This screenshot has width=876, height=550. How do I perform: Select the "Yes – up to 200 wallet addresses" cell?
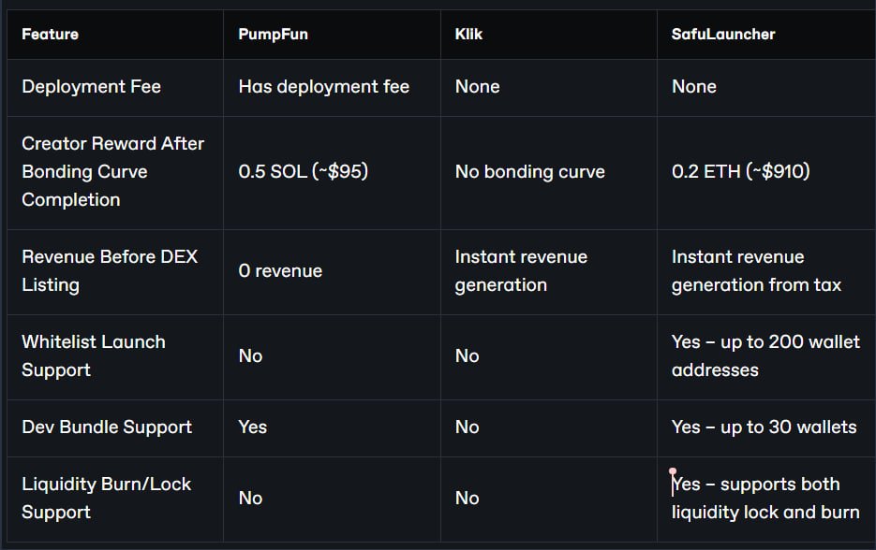point(765,355)
